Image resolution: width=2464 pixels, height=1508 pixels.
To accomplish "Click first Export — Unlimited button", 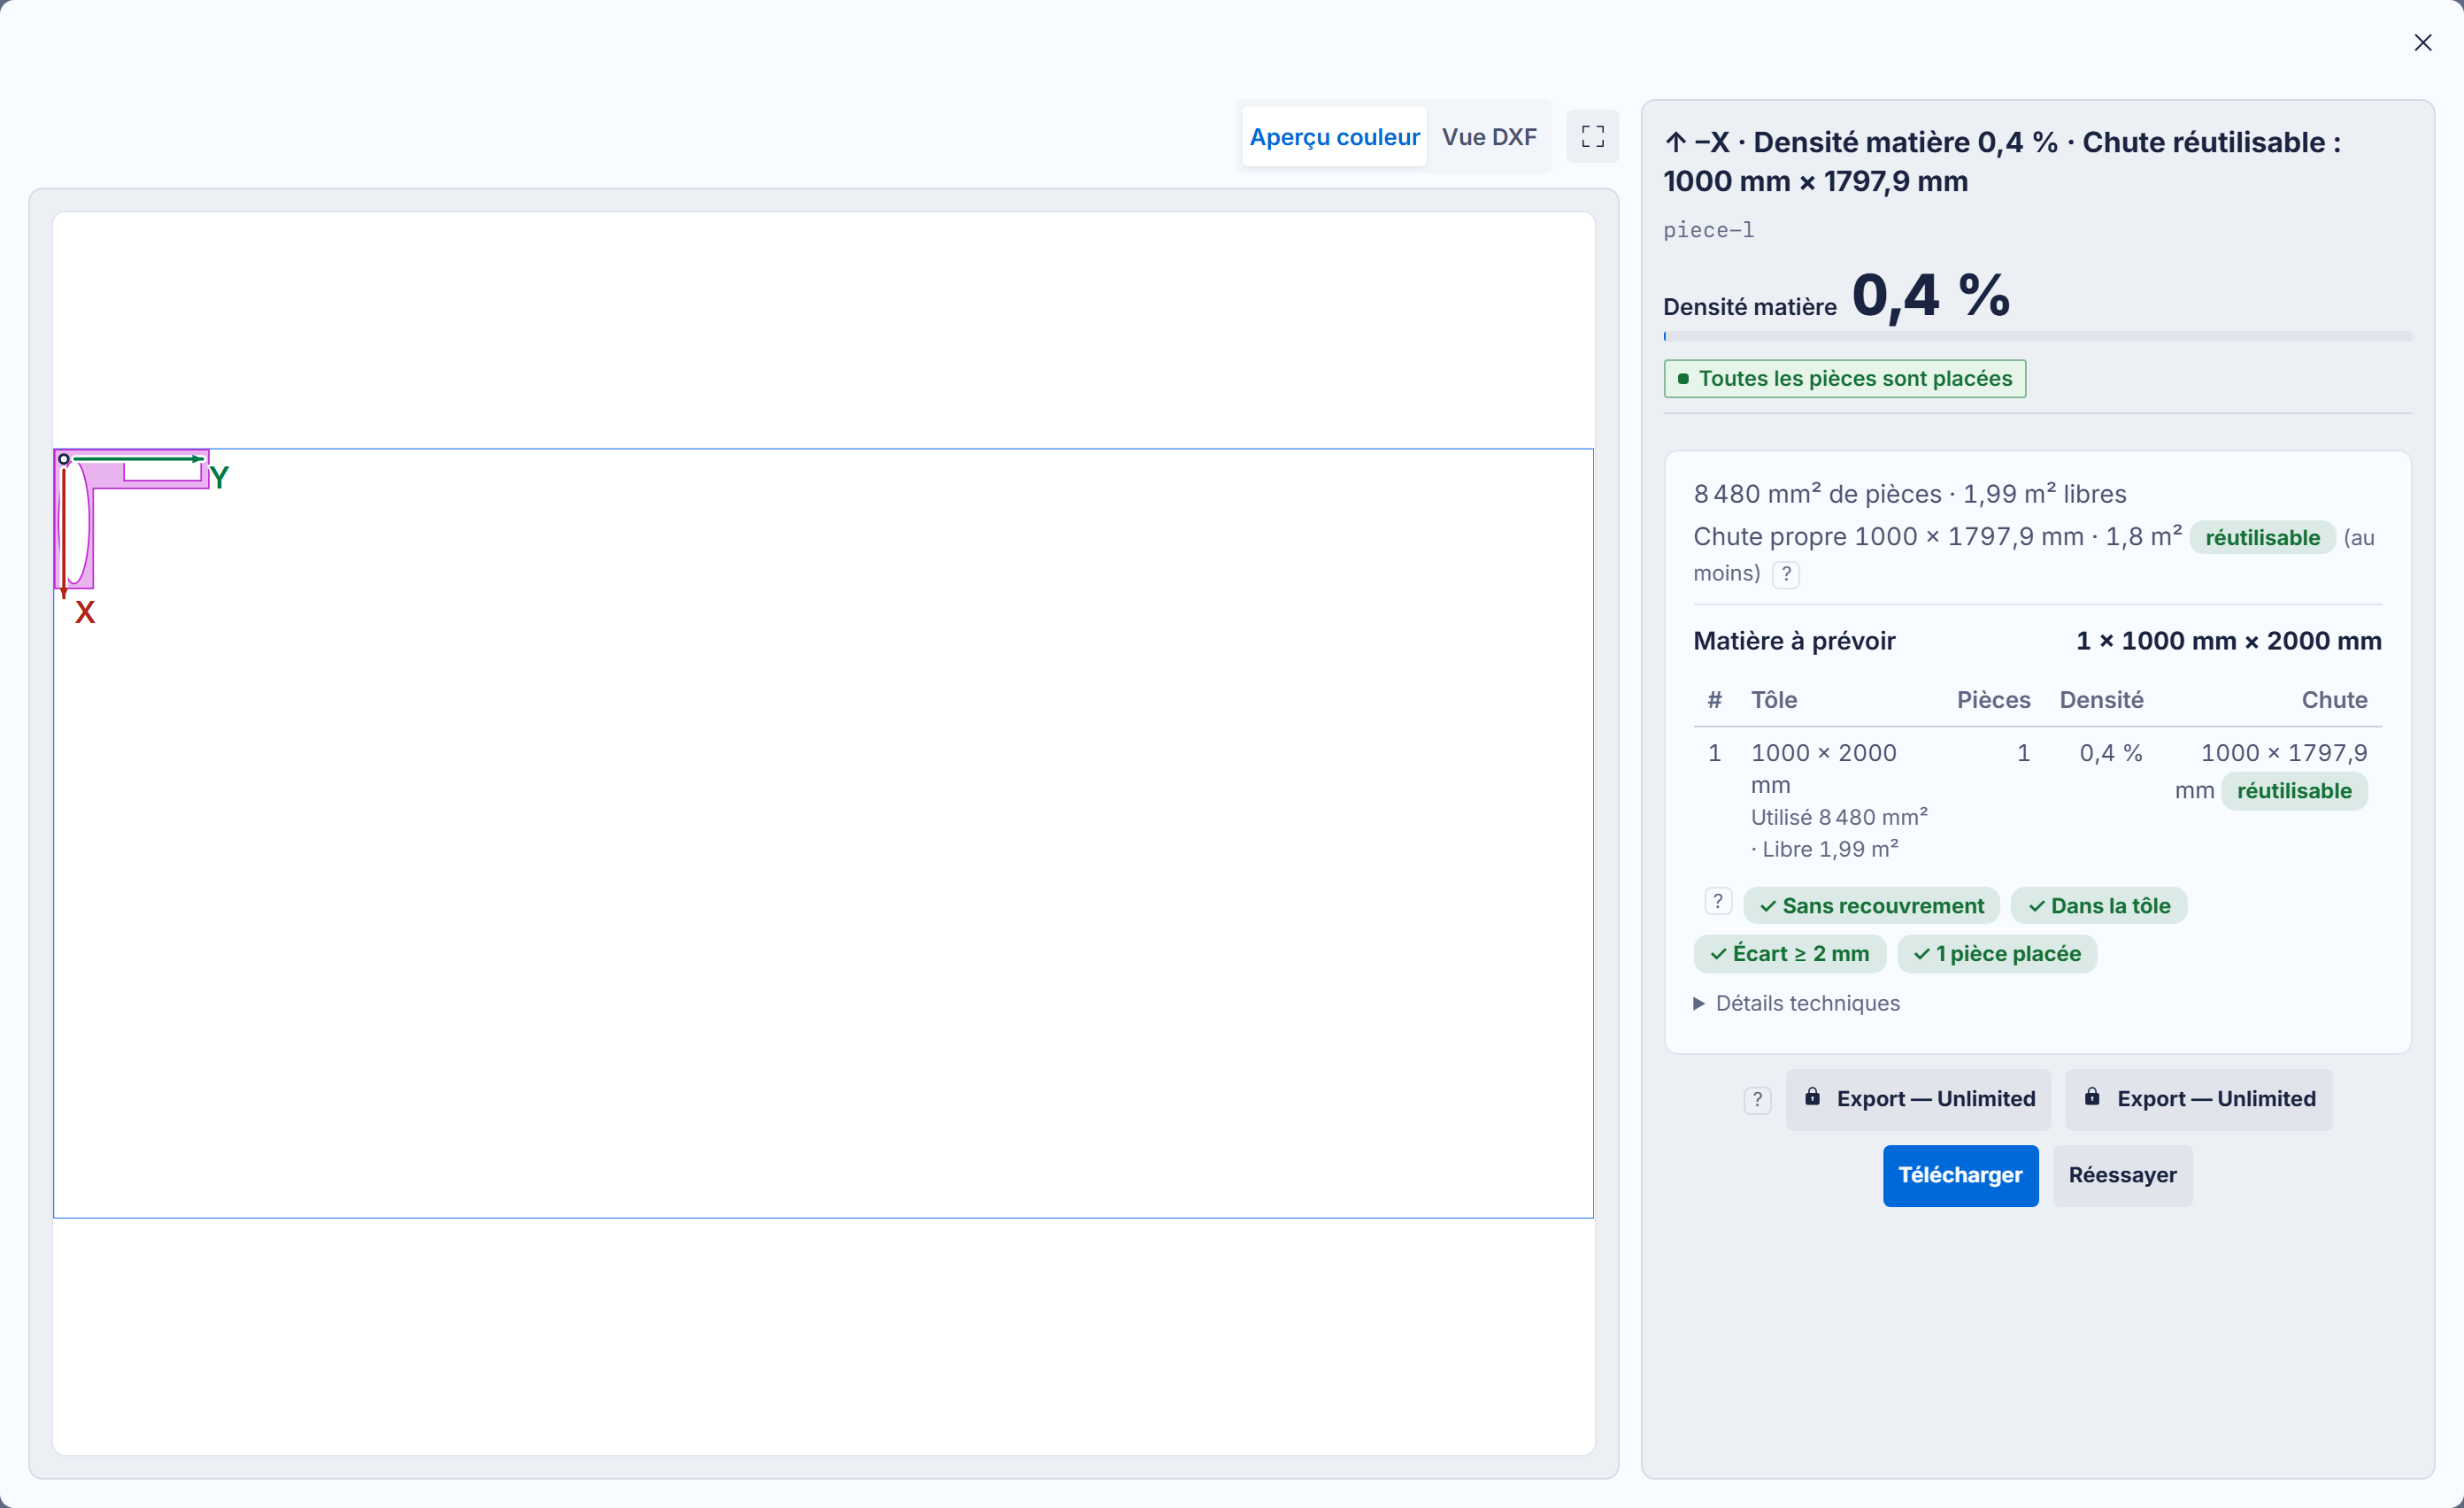I will 1918,1099.
